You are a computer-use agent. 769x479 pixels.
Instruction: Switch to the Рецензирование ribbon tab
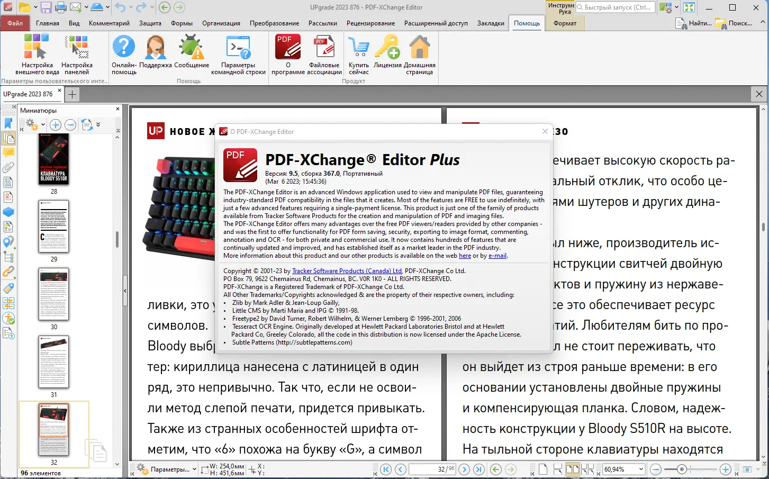[371, 23]
